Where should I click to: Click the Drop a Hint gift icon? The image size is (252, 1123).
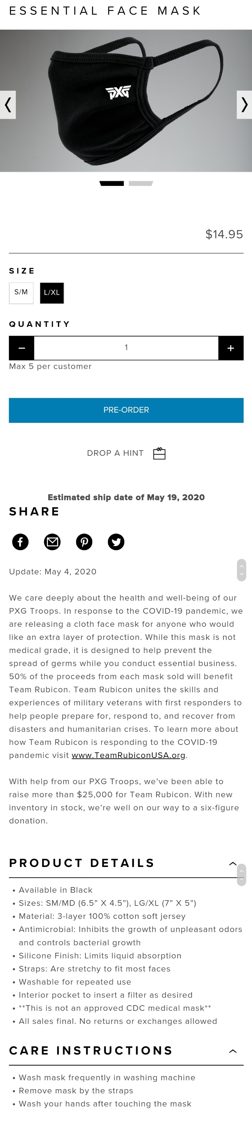pos(159,453)
